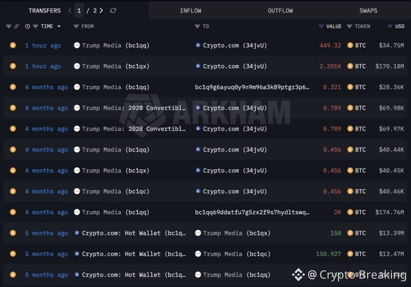Switch to the INFLOW tab

(191, 11)
